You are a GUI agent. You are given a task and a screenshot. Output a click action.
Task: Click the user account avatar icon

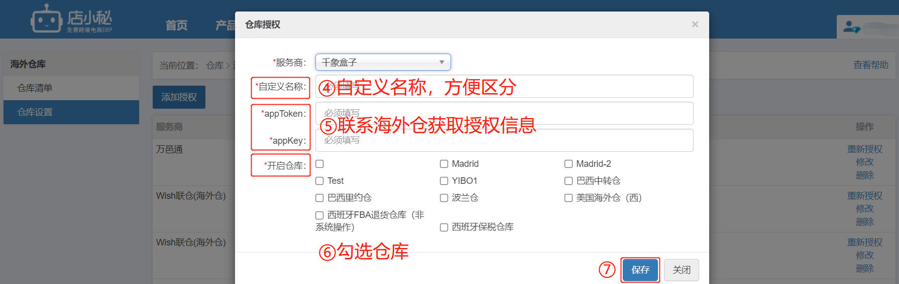851,27
